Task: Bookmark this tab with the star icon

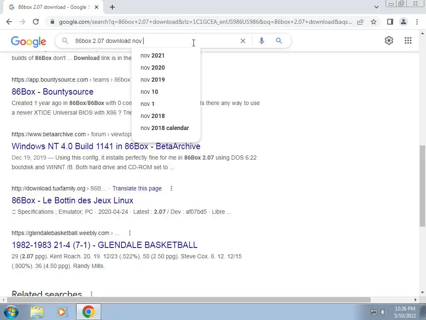Action: click(x=374, y=22)
